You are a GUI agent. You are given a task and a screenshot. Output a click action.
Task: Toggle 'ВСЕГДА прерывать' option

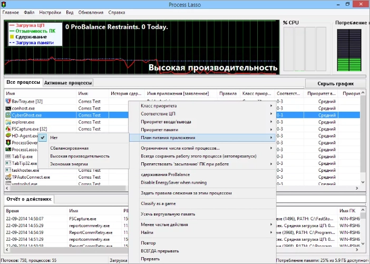pyautogui.click(x=202, y=251)
